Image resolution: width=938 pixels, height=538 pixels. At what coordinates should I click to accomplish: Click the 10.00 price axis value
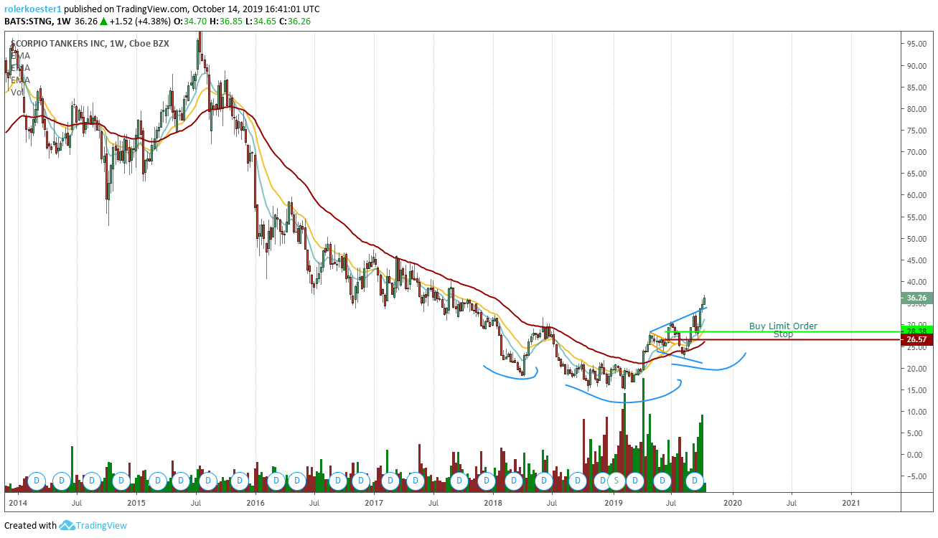918,412
